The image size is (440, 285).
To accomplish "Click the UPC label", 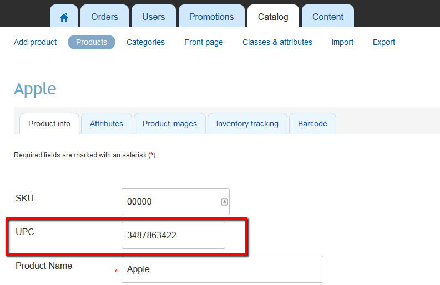I will tap(25, 232).
